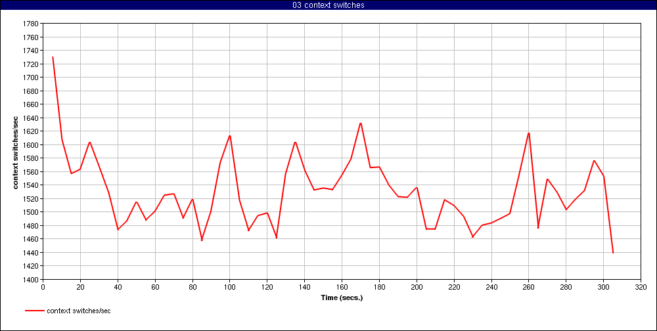Image resolution: width=657 pixels, height=331 pixels.
Task: Click the x-axis tick label 200
Action: (x=417, y=288)
